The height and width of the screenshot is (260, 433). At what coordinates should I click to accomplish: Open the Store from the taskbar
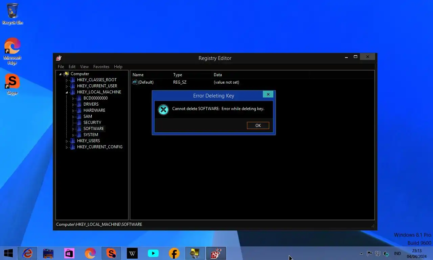(69, 253)
